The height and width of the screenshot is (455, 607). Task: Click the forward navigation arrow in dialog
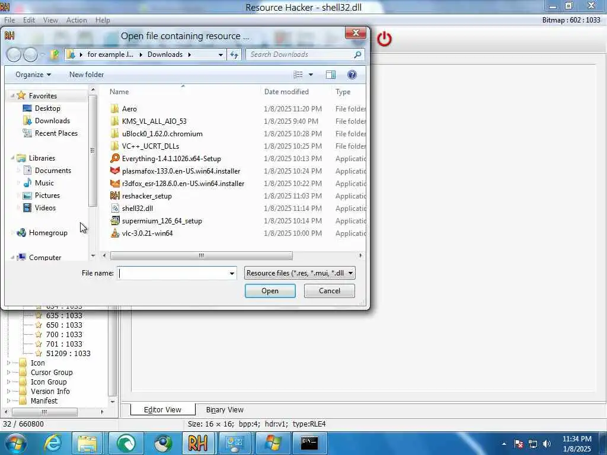(x=31, y=55)
